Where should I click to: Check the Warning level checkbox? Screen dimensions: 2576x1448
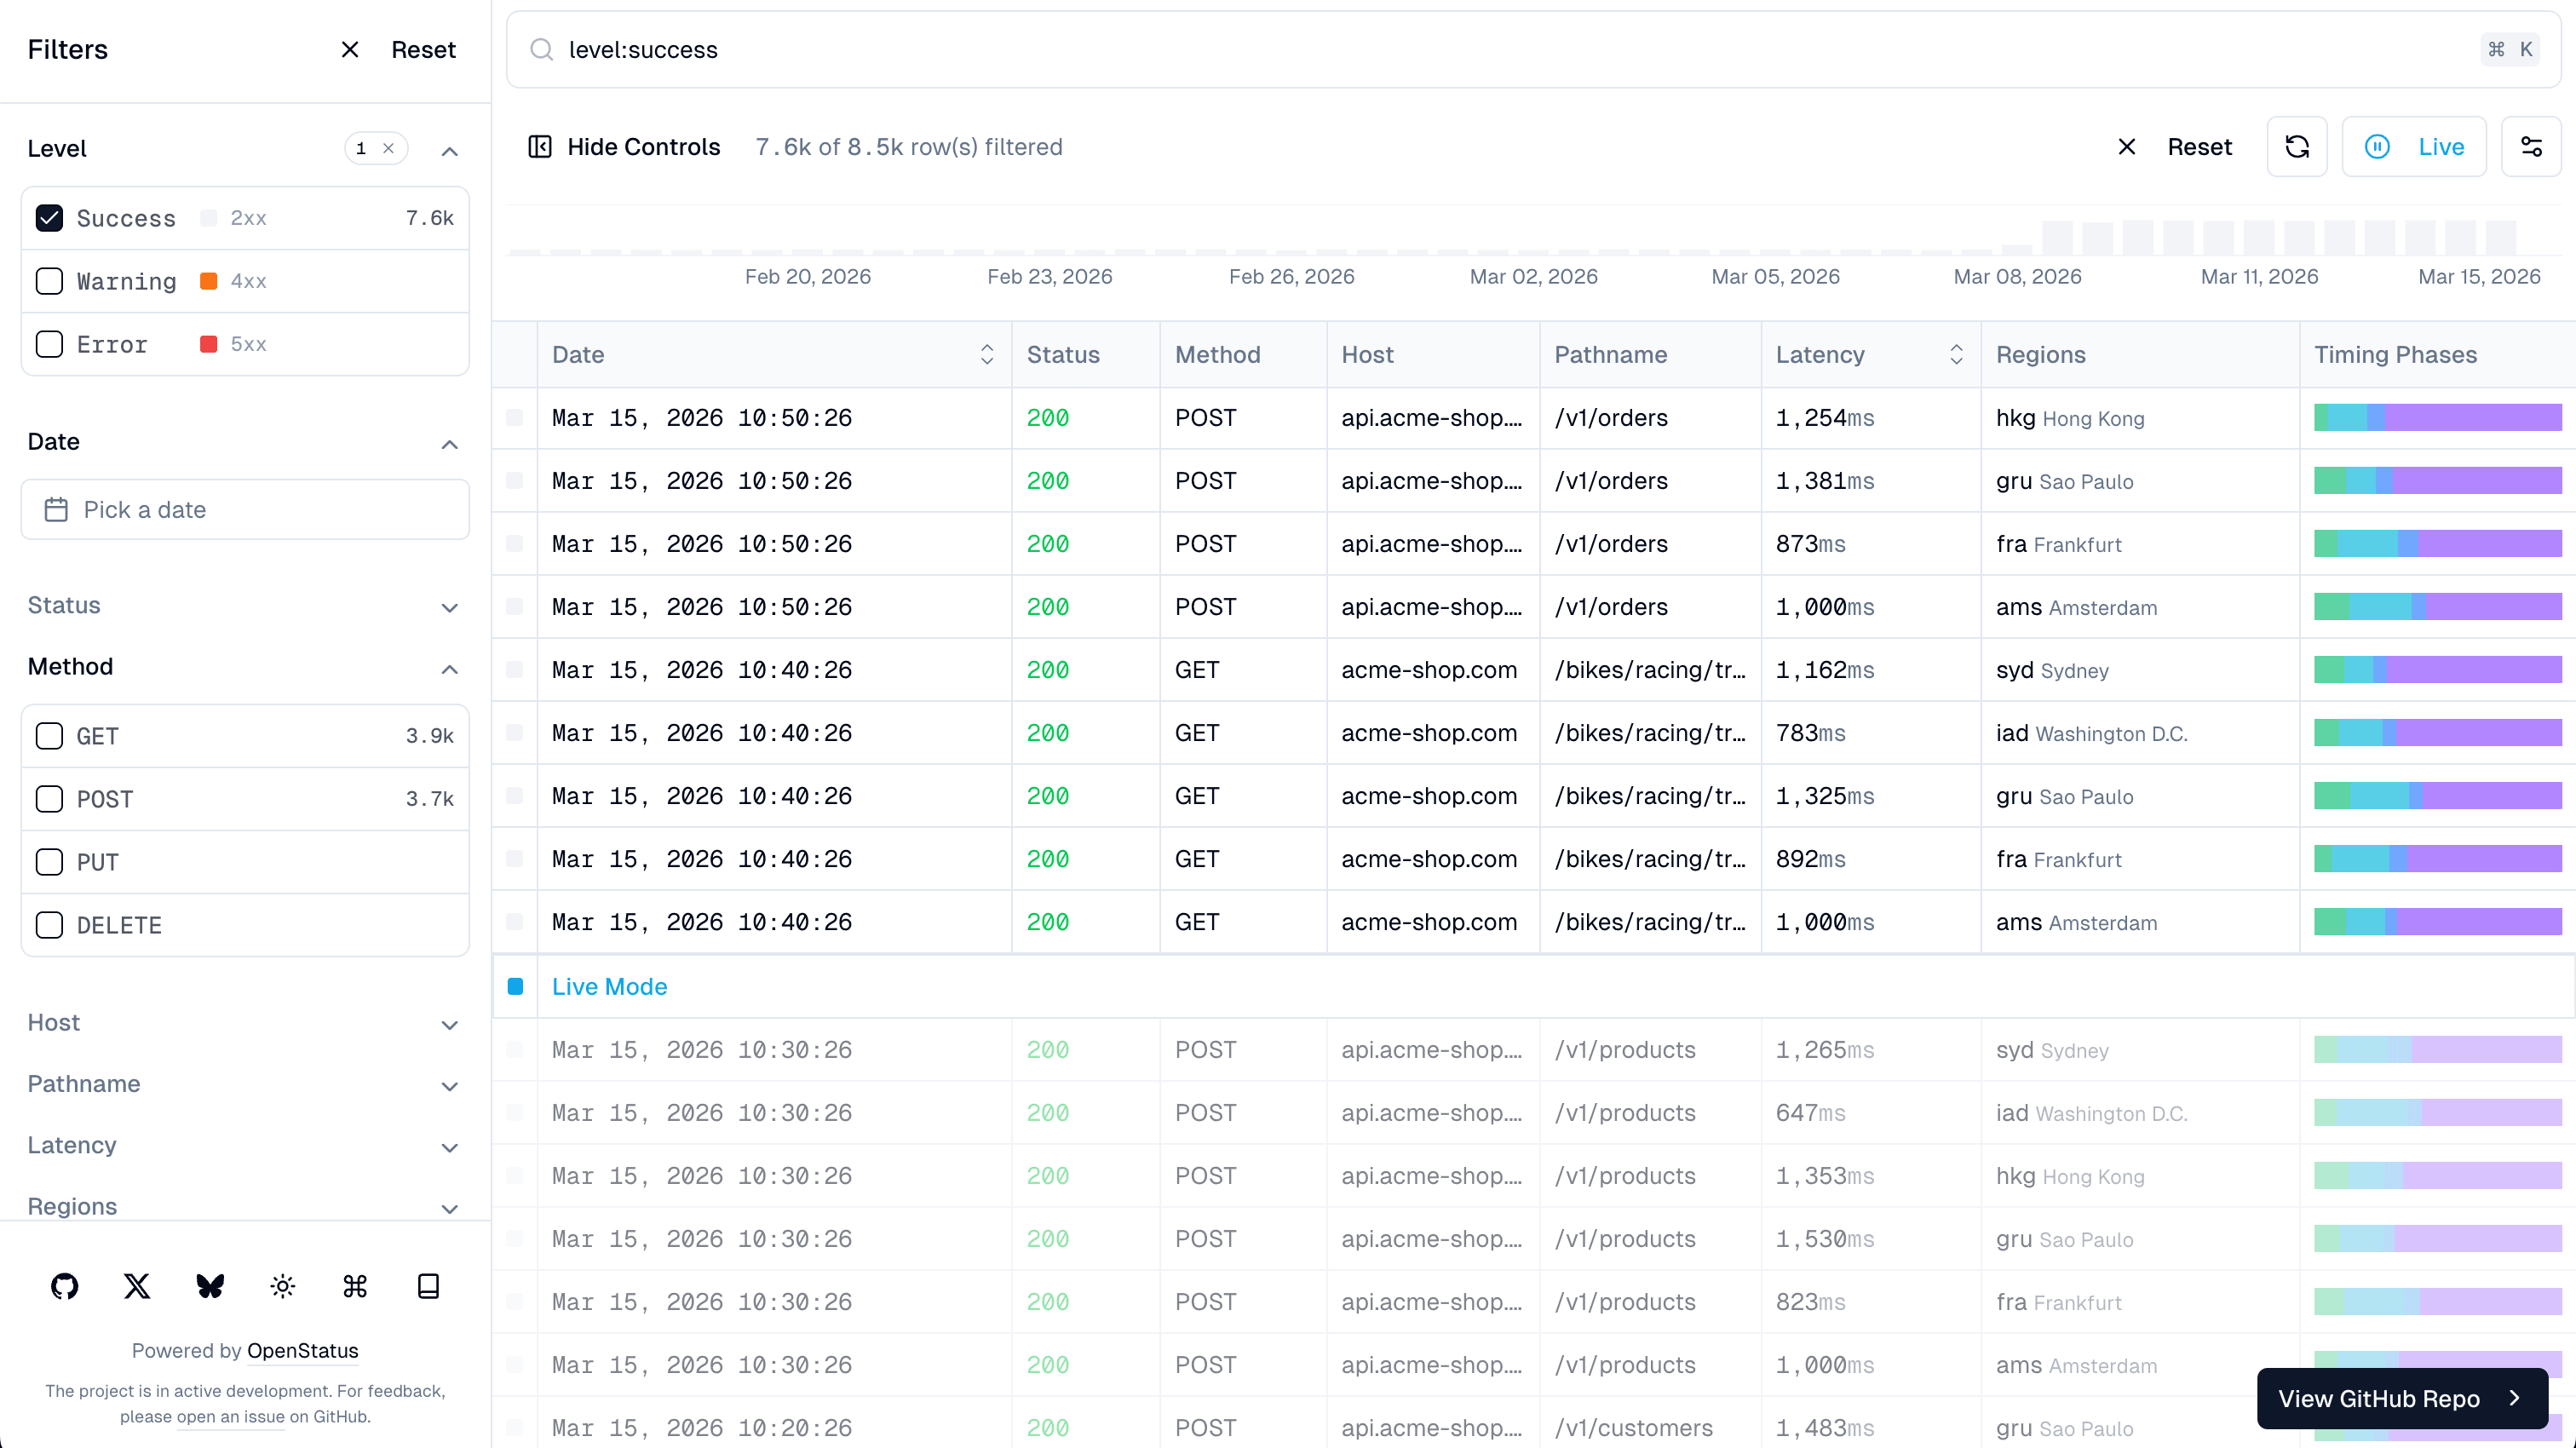[x=49, y=281]
